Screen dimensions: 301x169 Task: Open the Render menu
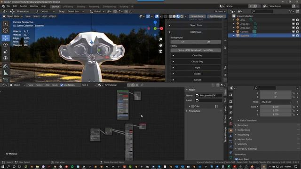point(23,6)
